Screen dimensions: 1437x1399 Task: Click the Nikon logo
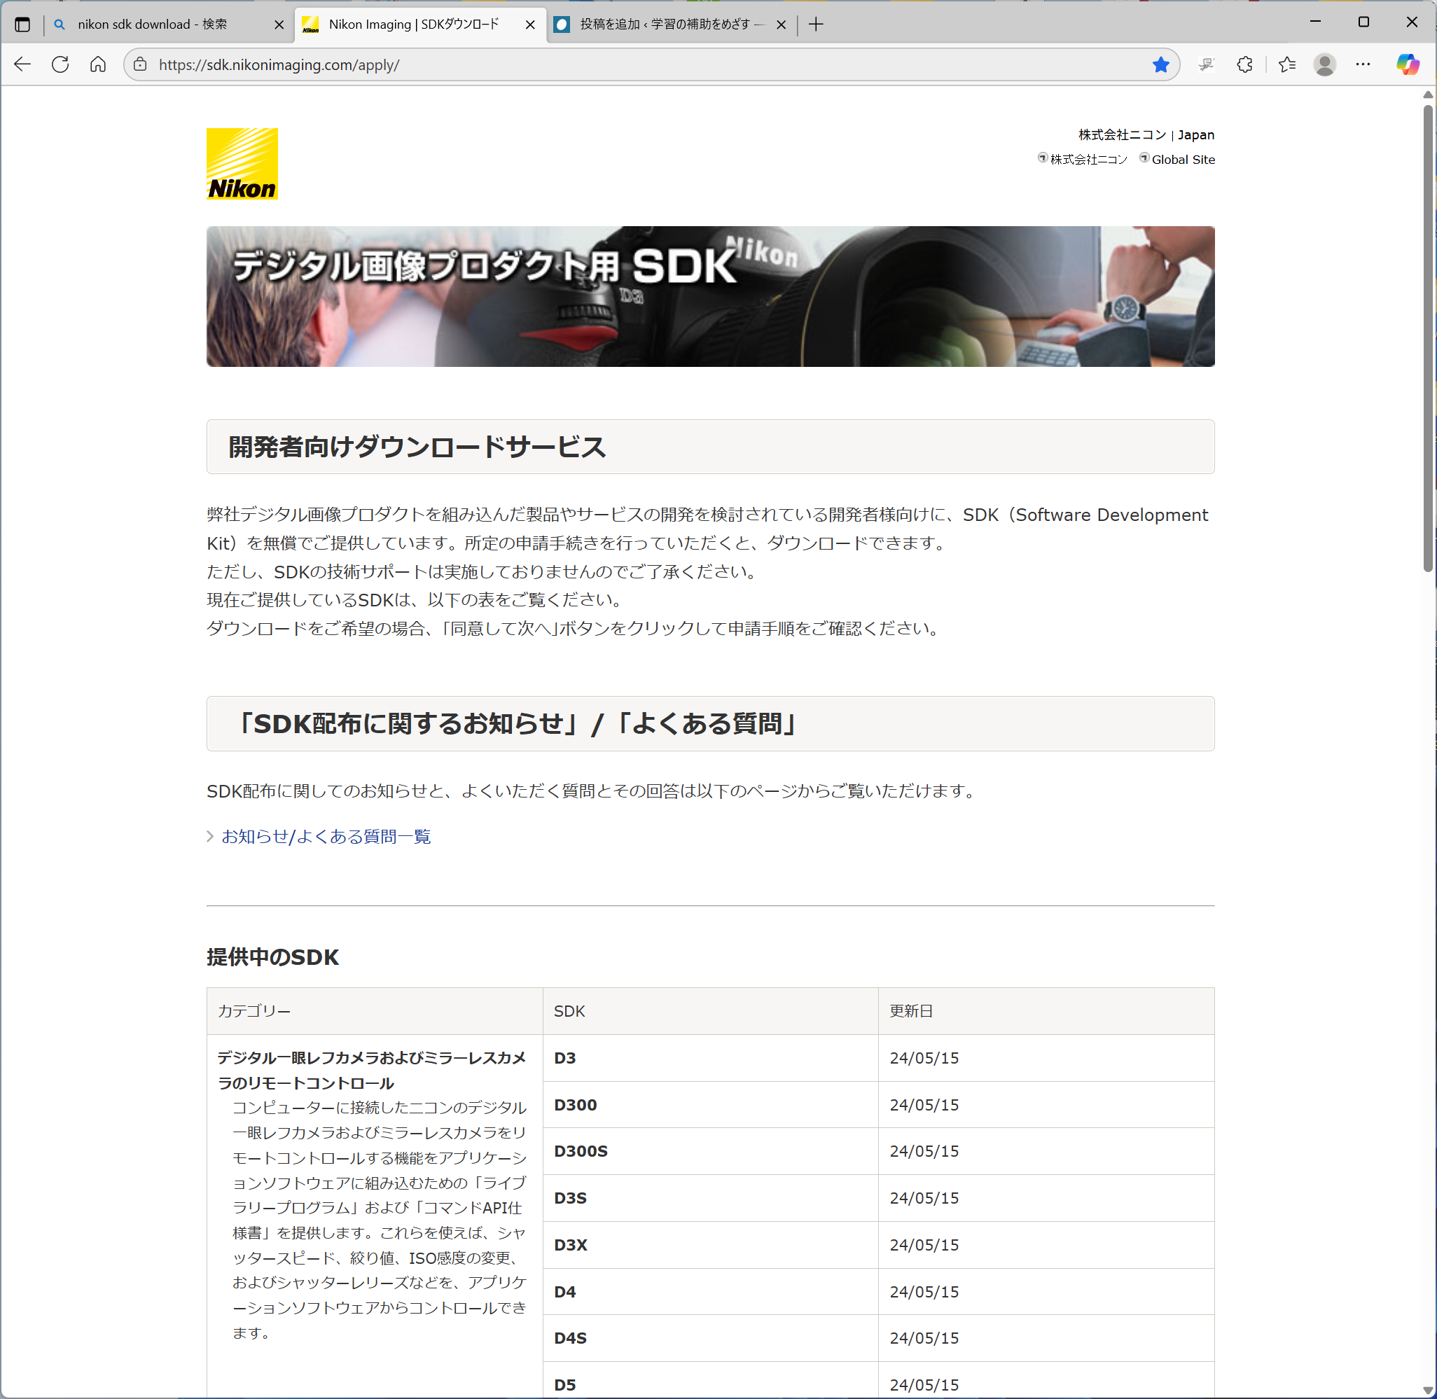tap(242, 164)
